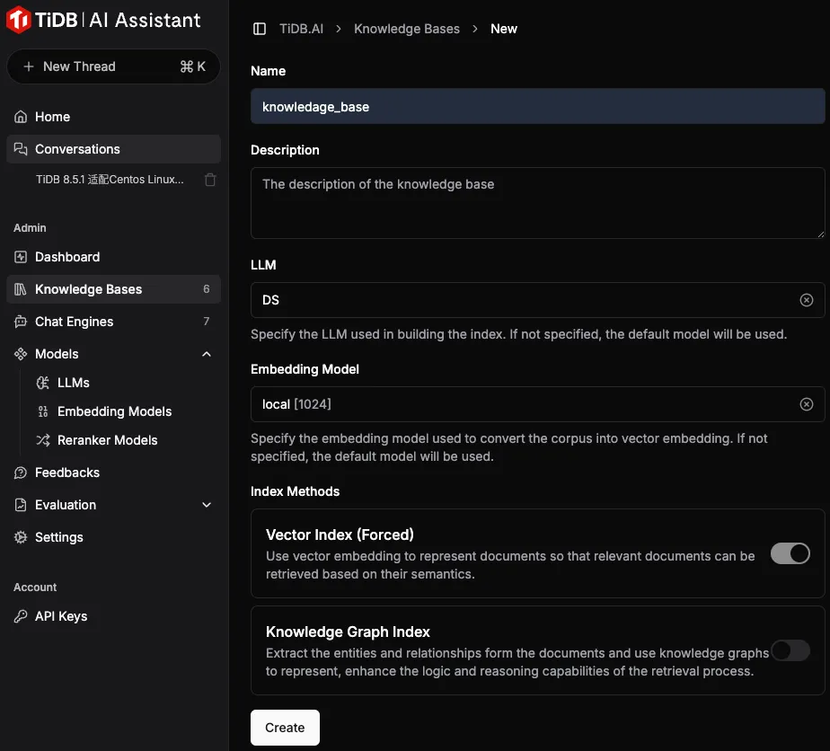The width and height of the screenshot is (830, 751).
Task: Collapse the Models section chevron
Action: (x=207, y=354)
